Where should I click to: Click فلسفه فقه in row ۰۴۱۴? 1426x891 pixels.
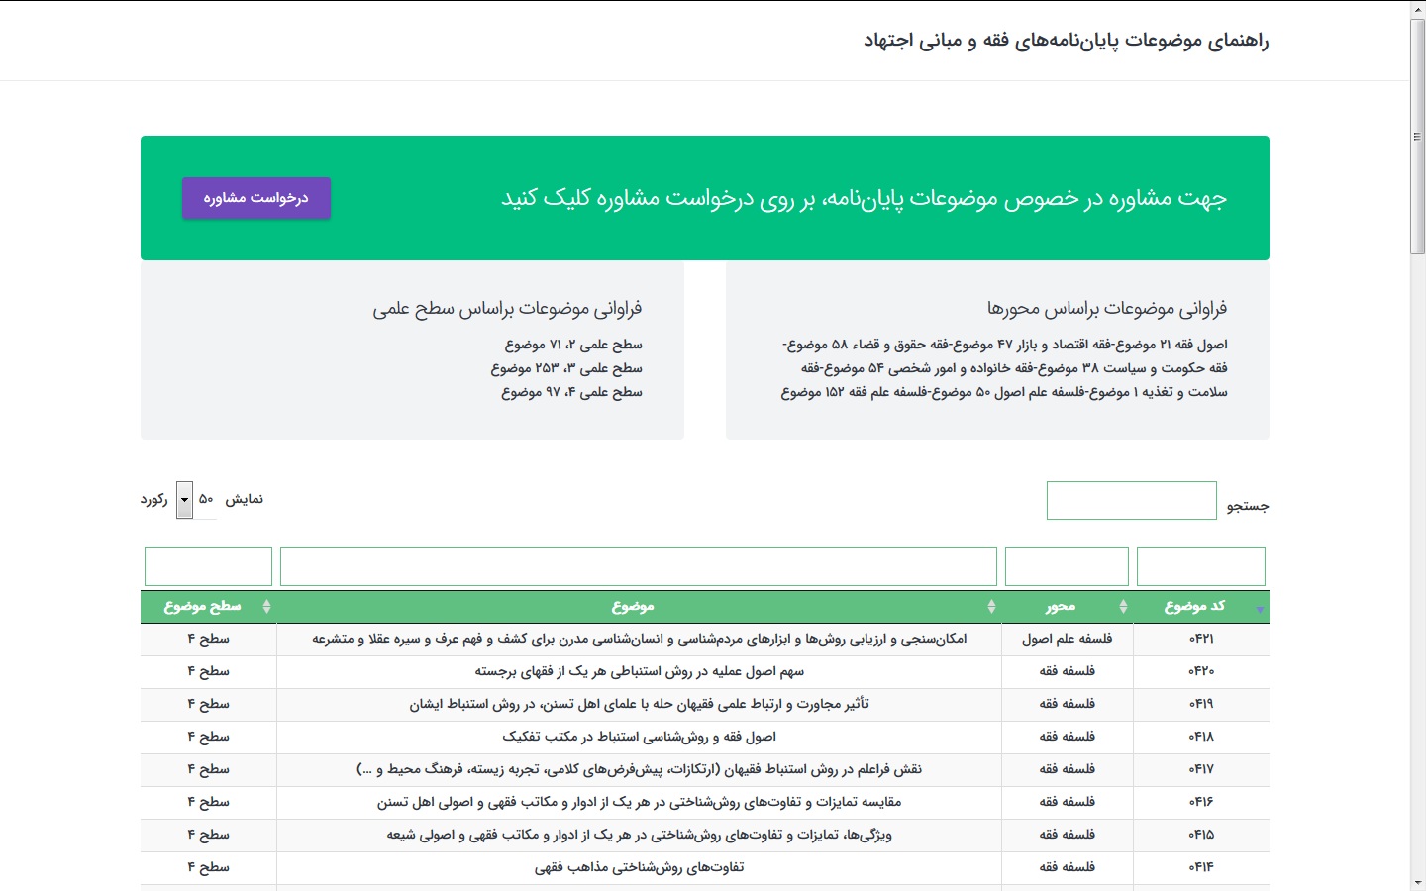click(x=1068, y=868)
